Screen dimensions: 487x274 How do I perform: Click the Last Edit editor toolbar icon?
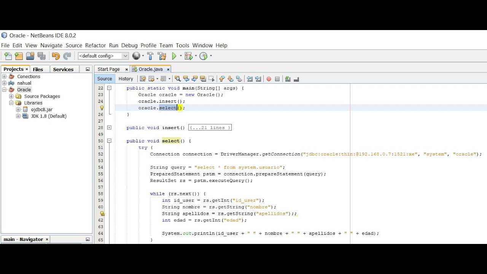click(x=143, y=79)
